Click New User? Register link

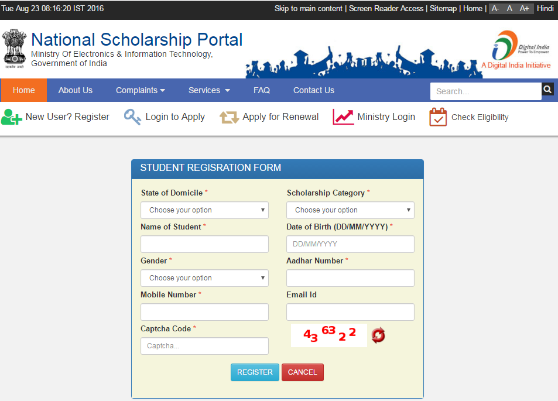click(x=67, y=117)
